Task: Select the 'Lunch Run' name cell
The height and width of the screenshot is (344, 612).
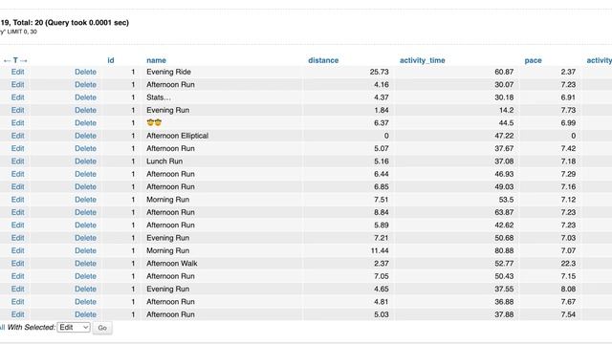Action: [164, 161]
